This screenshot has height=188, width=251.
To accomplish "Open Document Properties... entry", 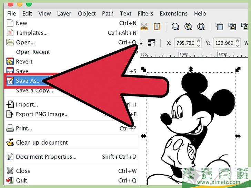I will pos(72,157).
